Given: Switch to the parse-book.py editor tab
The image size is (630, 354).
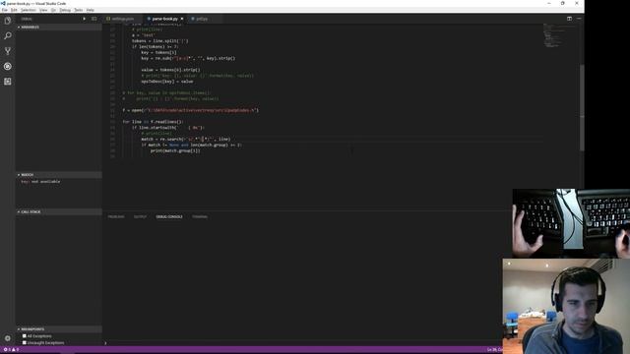Looking at the screenshot, I should (x=164, y=19).
